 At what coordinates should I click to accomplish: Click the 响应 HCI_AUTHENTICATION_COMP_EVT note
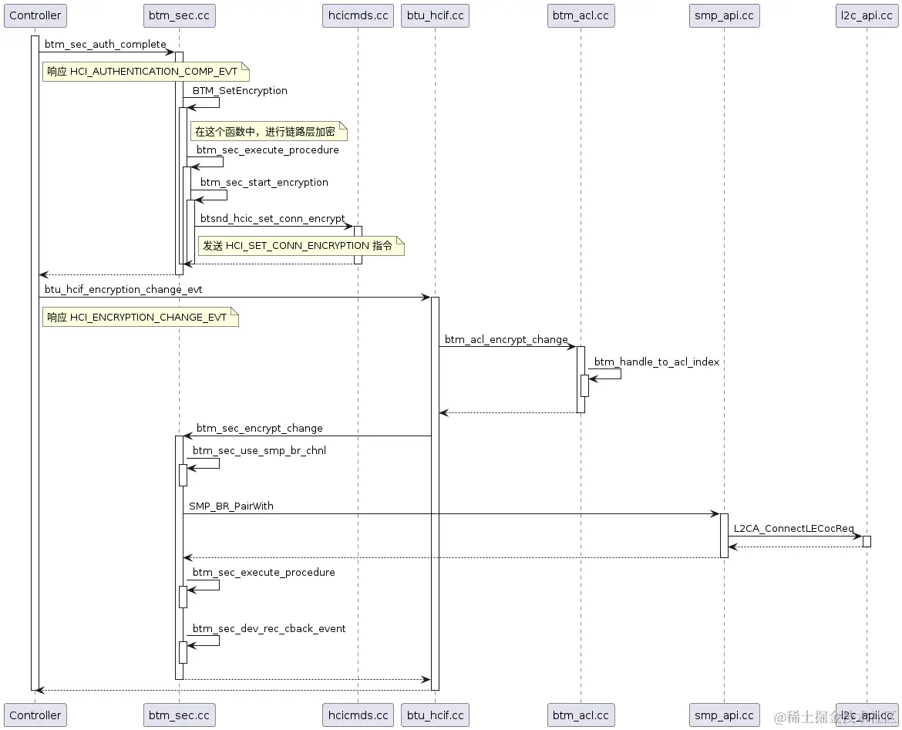[145, 71]
